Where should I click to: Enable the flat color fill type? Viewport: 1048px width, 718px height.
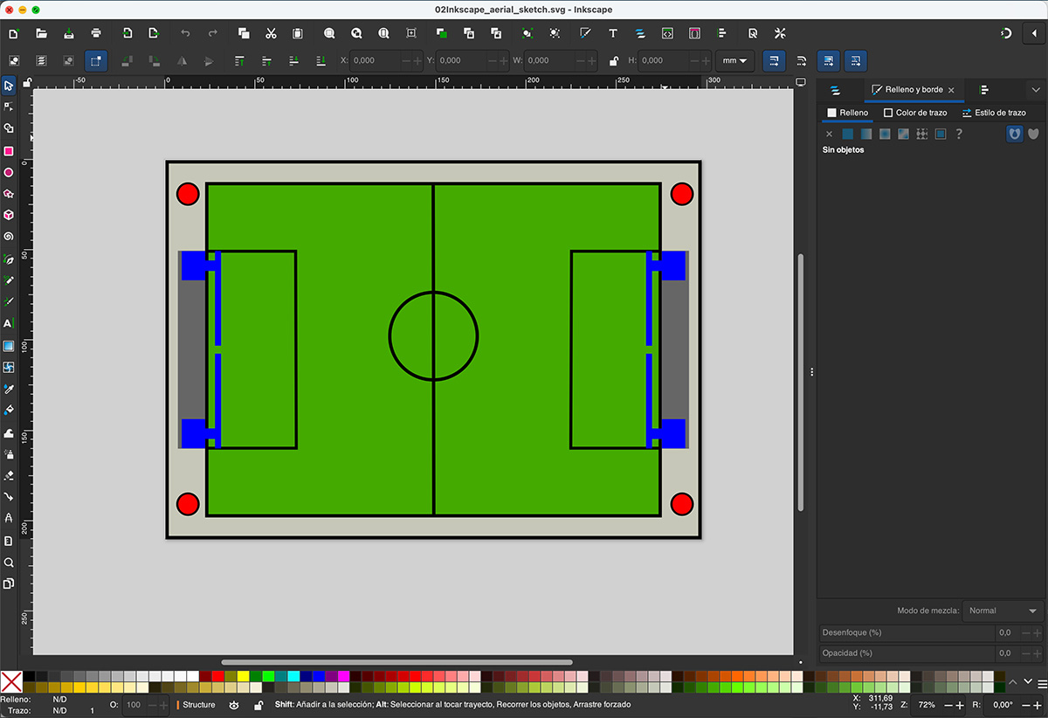(x=846, y=134)
